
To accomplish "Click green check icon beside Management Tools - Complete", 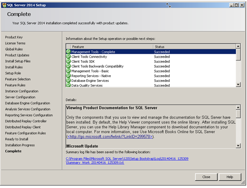I will pyautogui.click(x=68, y=51).
